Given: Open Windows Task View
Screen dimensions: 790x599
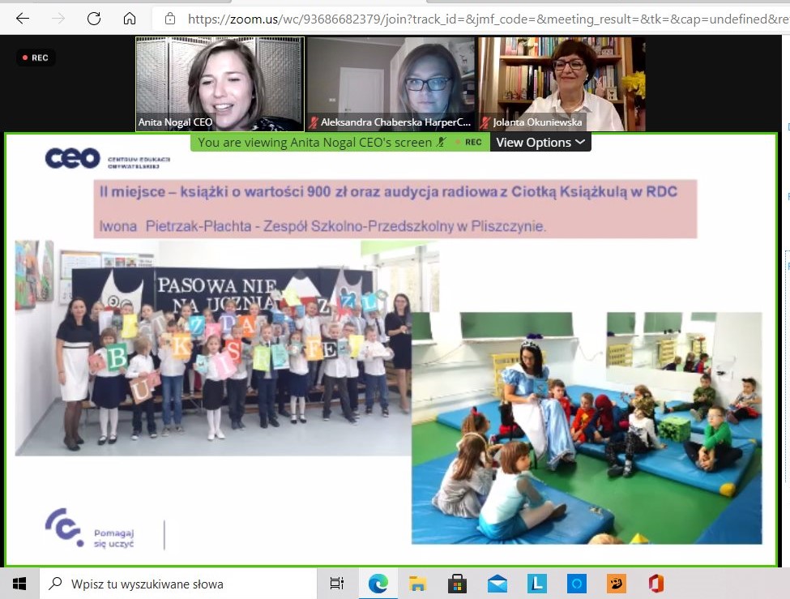Looking at the screenshot, I should click(337, 584).
